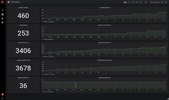
Task: Click the dashboard grid icon beside TwitterGraph
Action: 9,2
